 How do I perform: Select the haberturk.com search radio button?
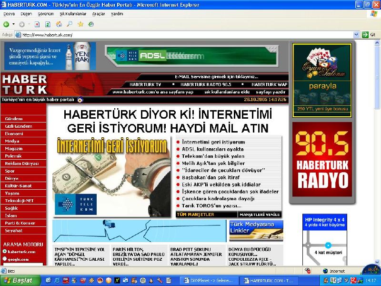tap(5, 251)
